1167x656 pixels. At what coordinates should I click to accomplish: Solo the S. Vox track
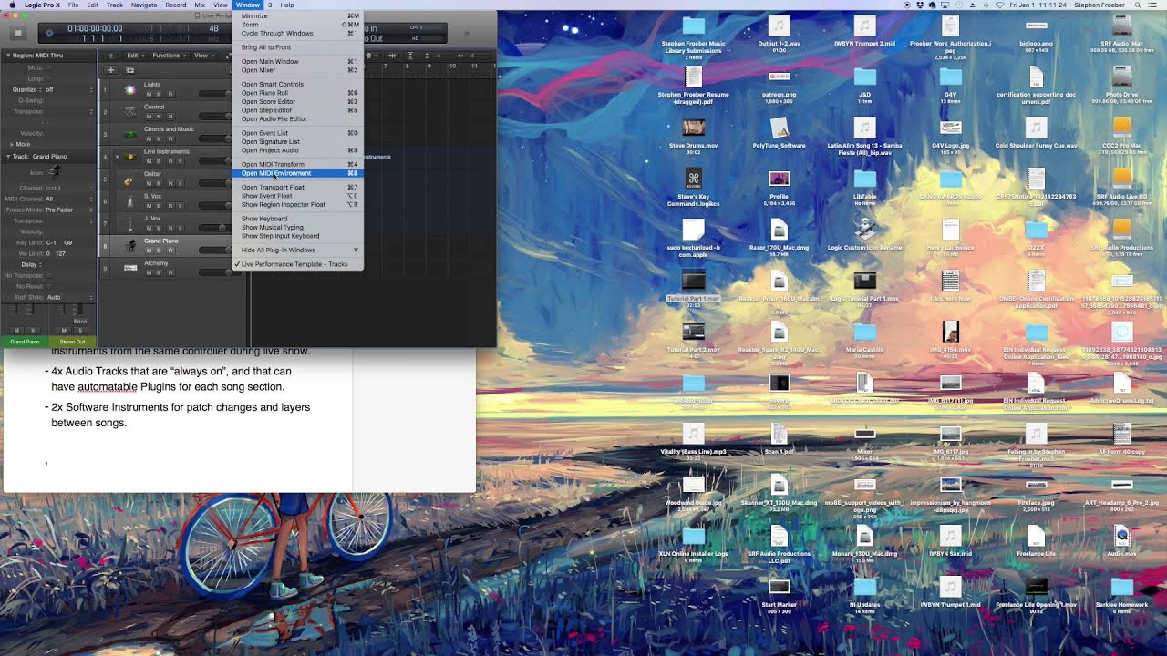click(158, 206)
